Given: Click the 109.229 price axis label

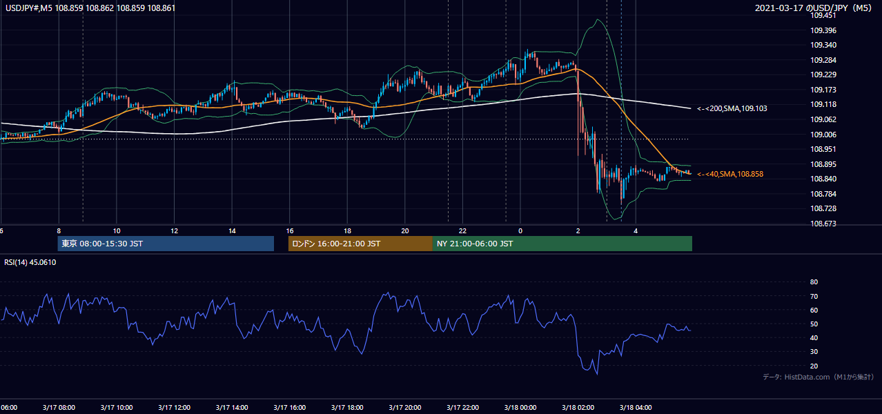Looking at the screenshot, I should click(x=823, y=75).
